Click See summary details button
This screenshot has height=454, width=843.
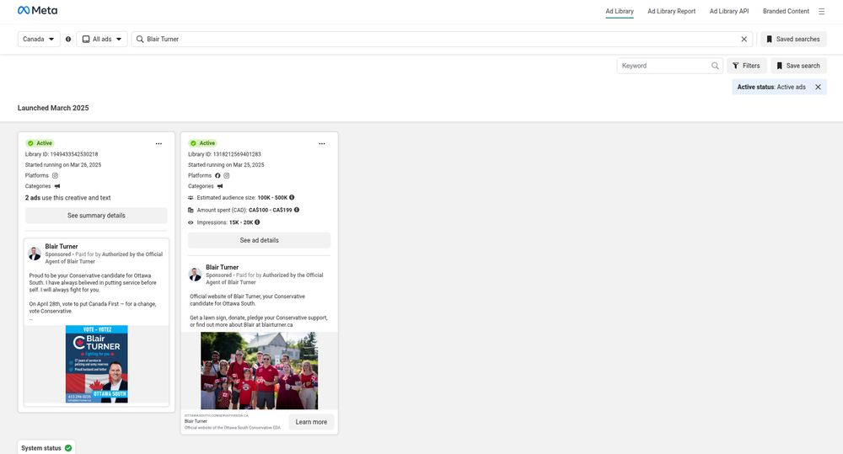click(96, 216)
